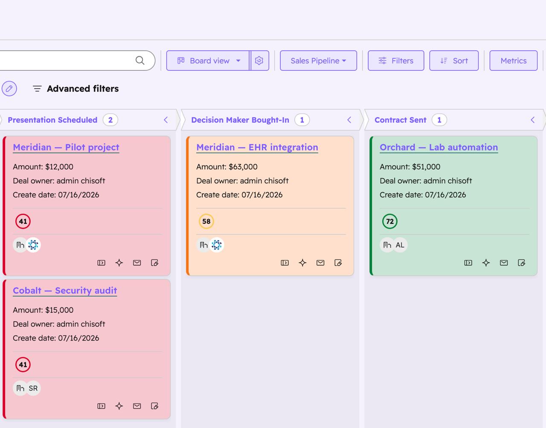
Task: Open the Board view dropdown
Action: 208,61
